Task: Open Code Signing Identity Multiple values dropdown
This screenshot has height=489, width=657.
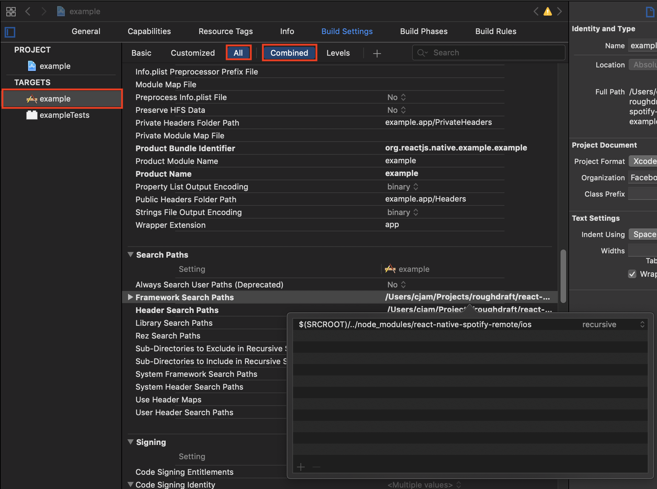Action: pyautogui.click(x=424, y=484)
